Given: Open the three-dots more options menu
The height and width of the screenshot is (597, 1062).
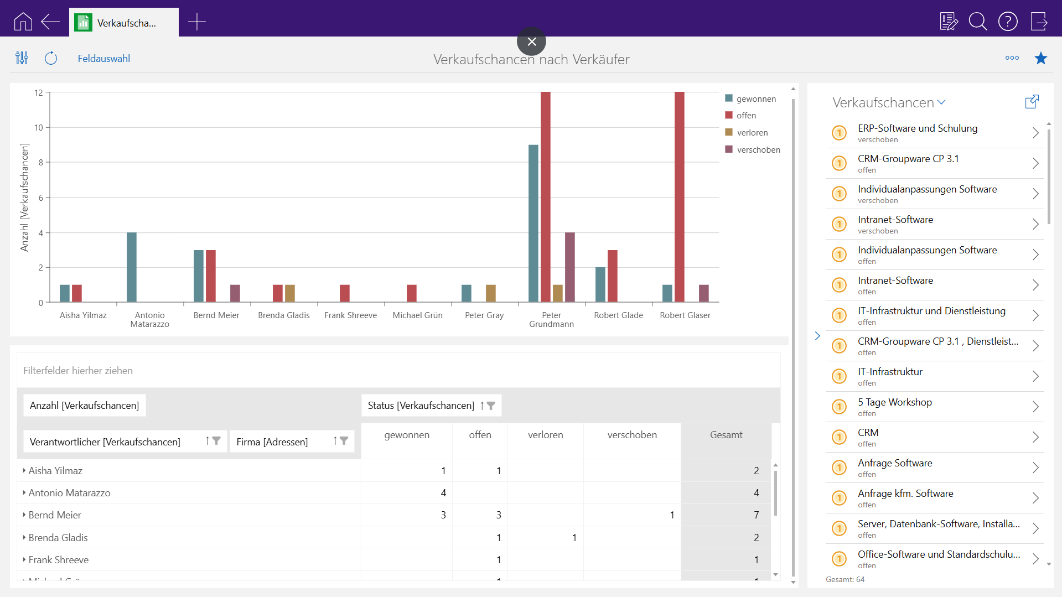Looking at the screenshot, I should pos(1012,58).
